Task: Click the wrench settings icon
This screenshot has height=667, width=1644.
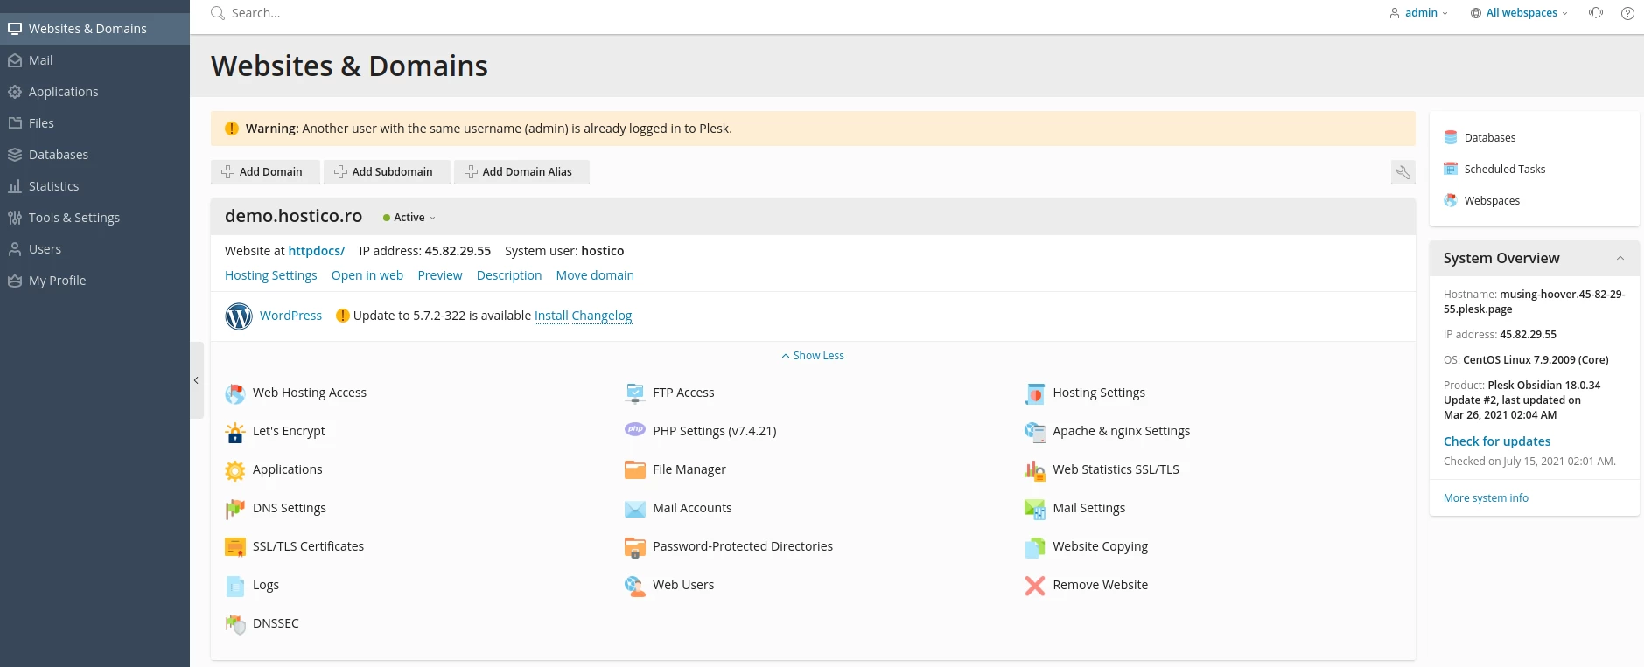Action: (x=1403, y=172)
